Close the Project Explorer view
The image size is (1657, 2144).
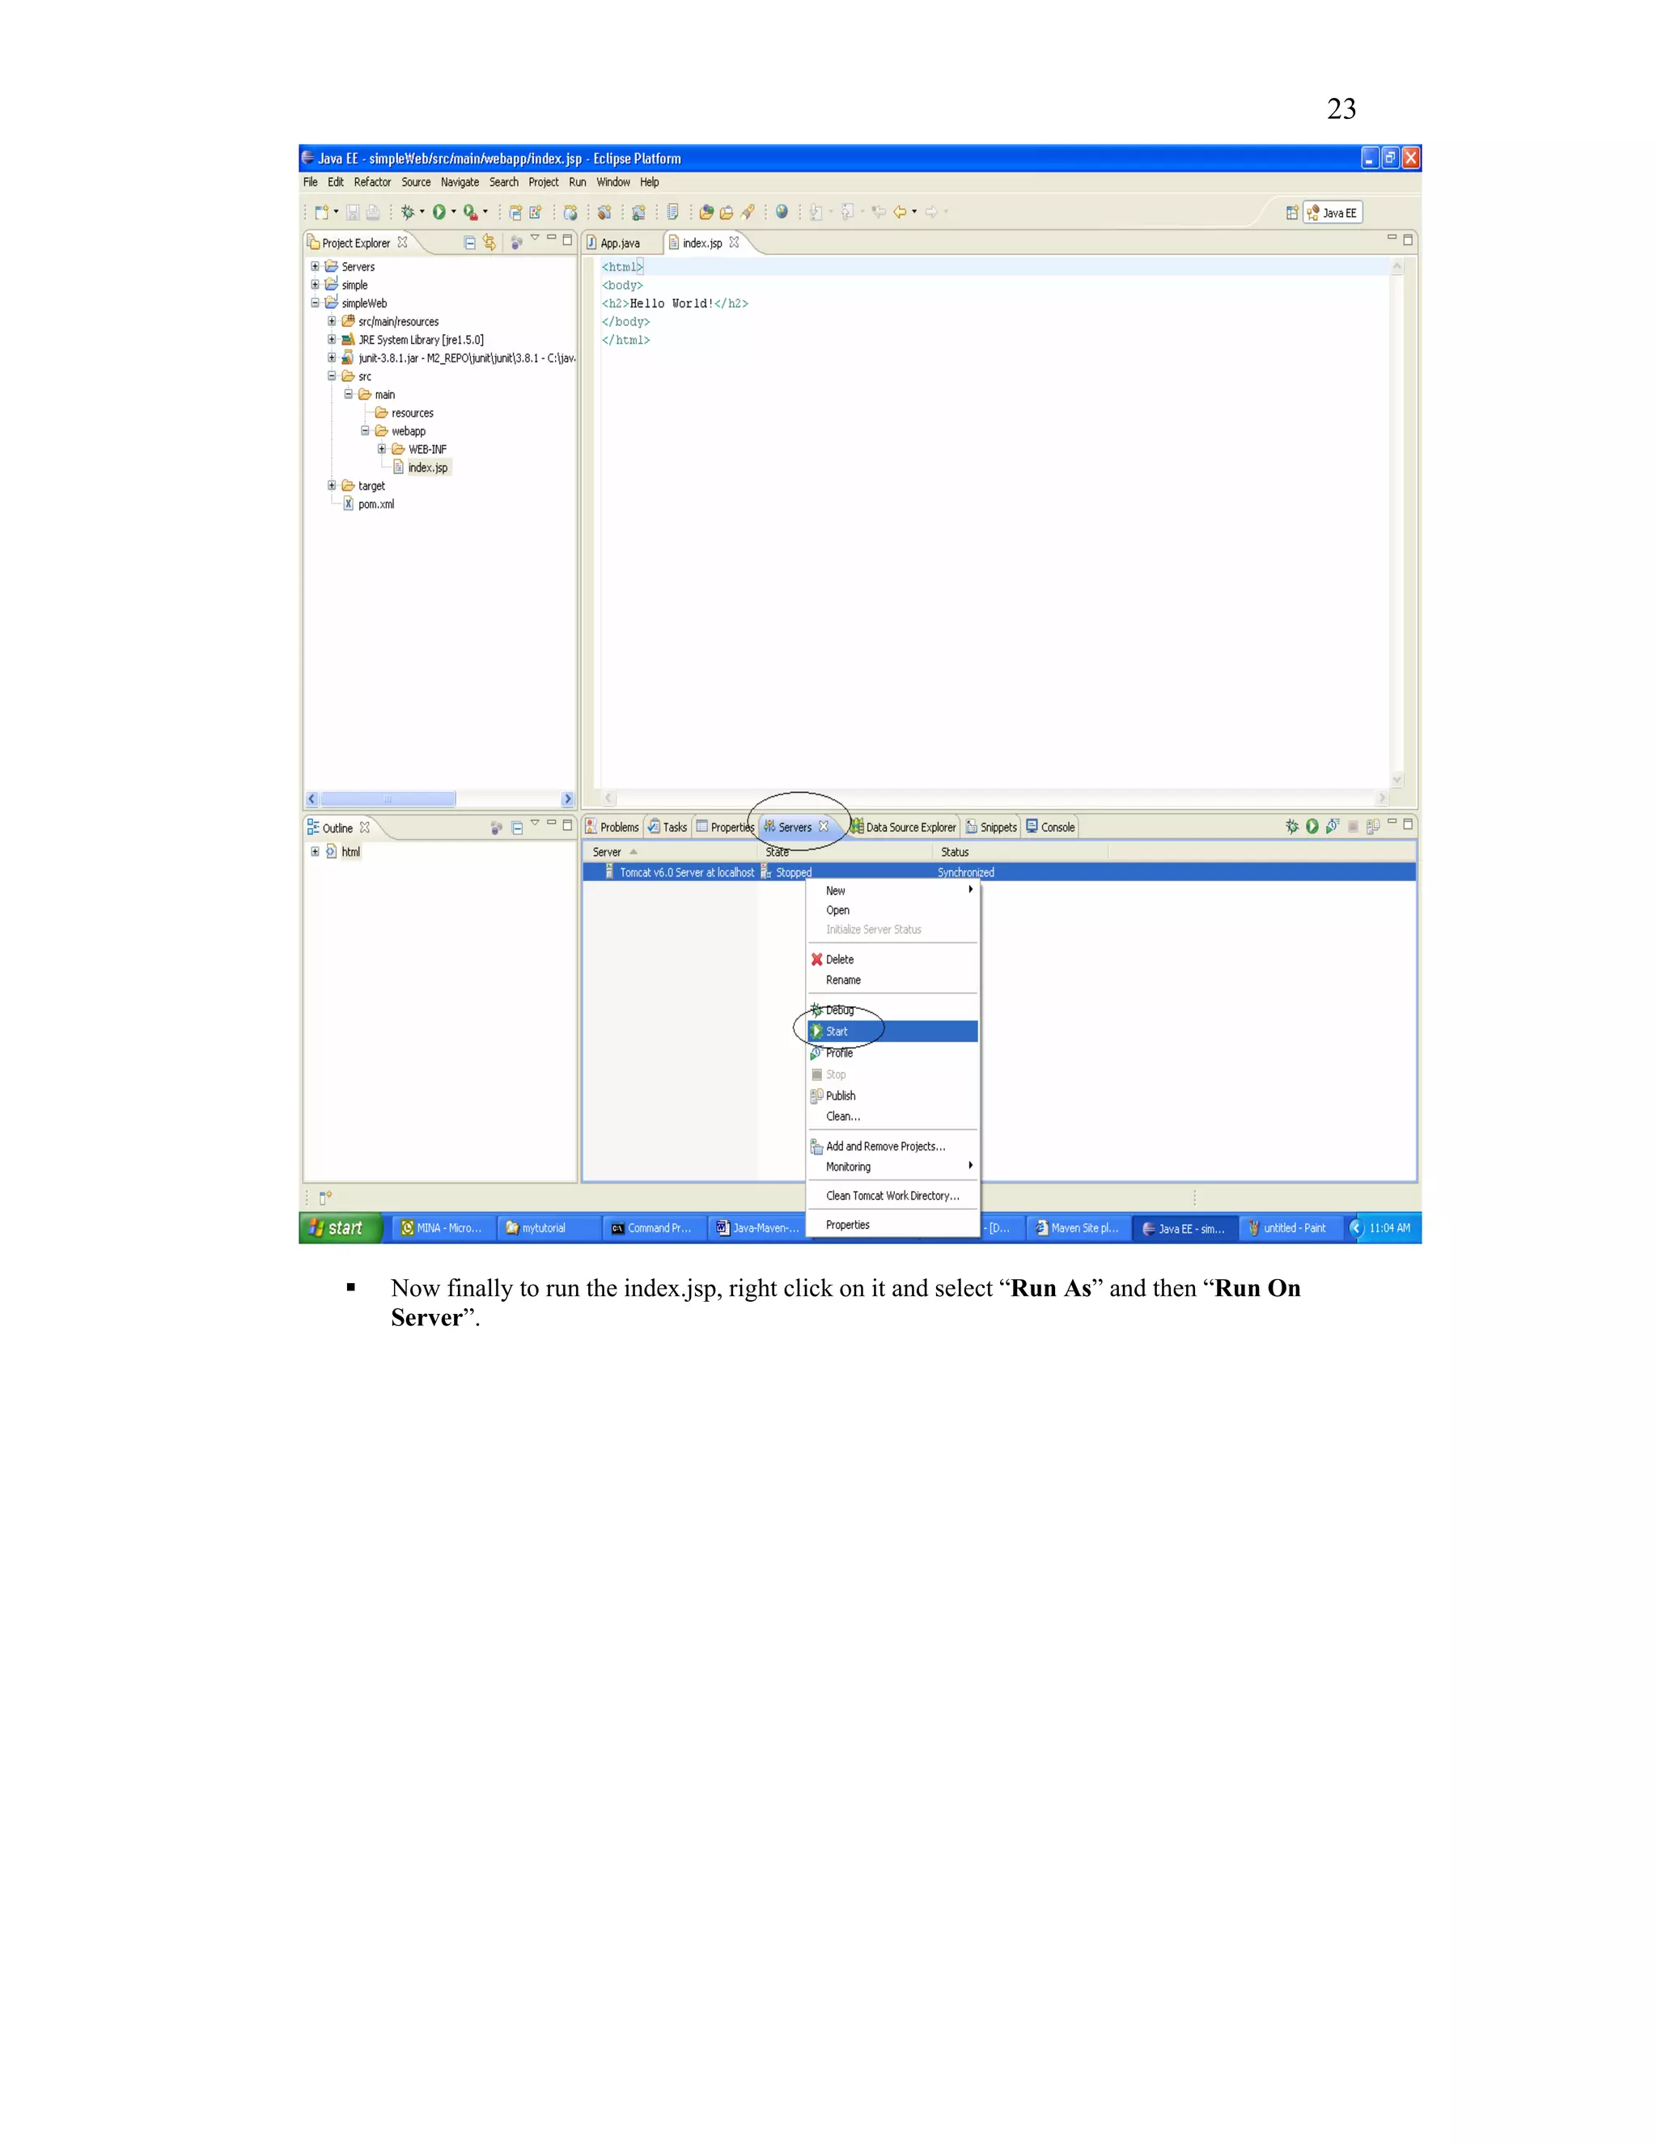402,243
